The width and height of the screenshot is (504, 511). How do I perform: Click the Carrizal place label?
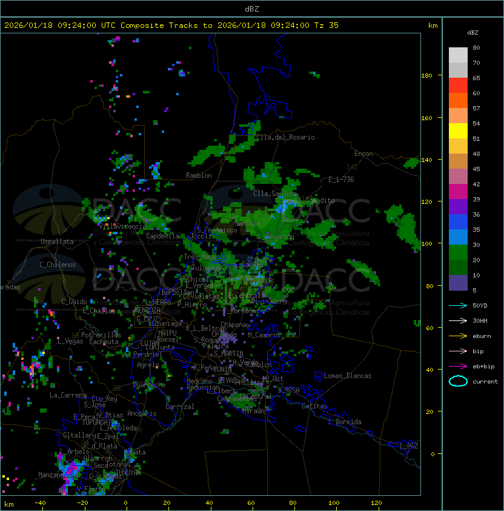click(x=180, y=407)
